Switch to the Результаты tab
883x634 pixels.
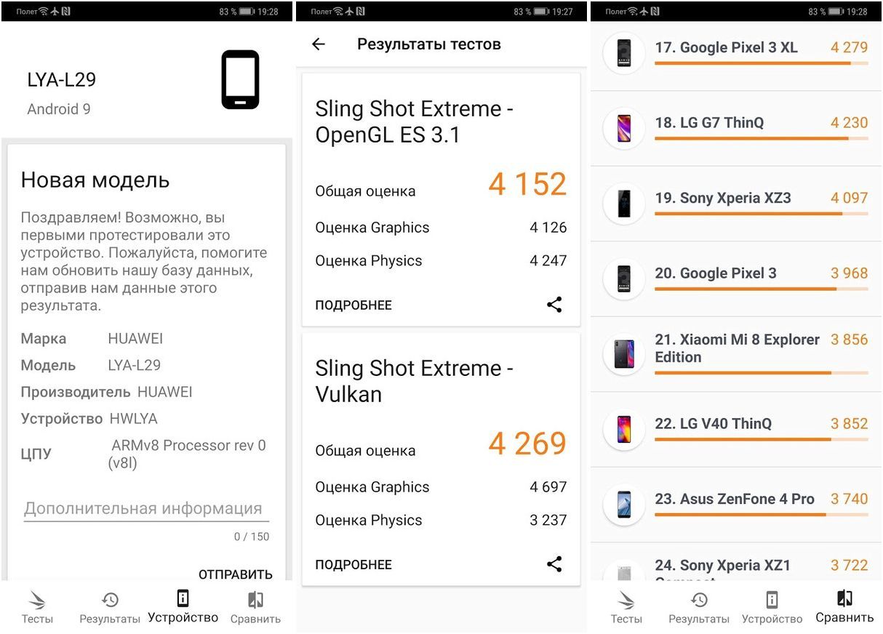[x=698, y=606]
